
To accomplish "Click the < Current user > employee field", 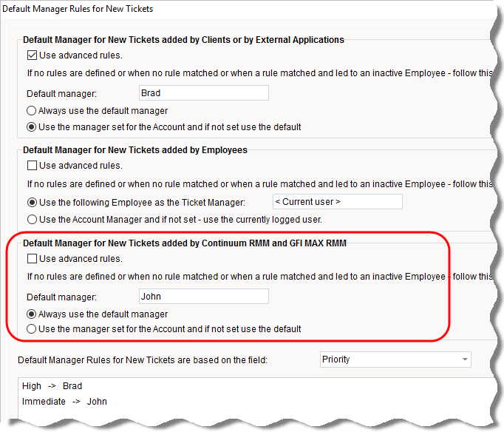I will [336, 202].
